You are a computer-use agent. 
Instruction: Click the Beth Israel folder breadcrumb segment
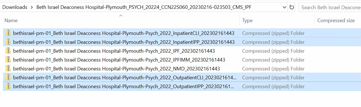click(144, 7)
